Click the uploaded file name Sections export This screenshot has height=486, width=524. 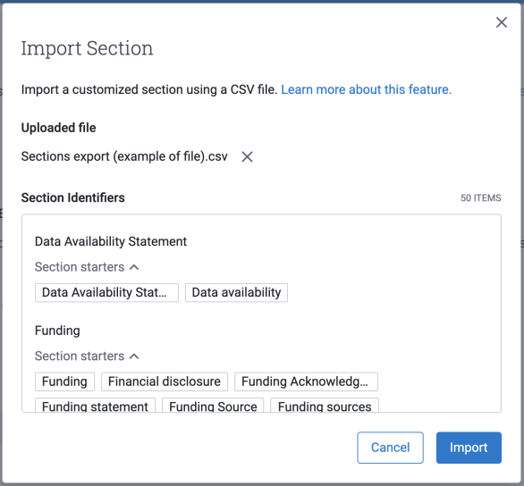click(124, 156)
